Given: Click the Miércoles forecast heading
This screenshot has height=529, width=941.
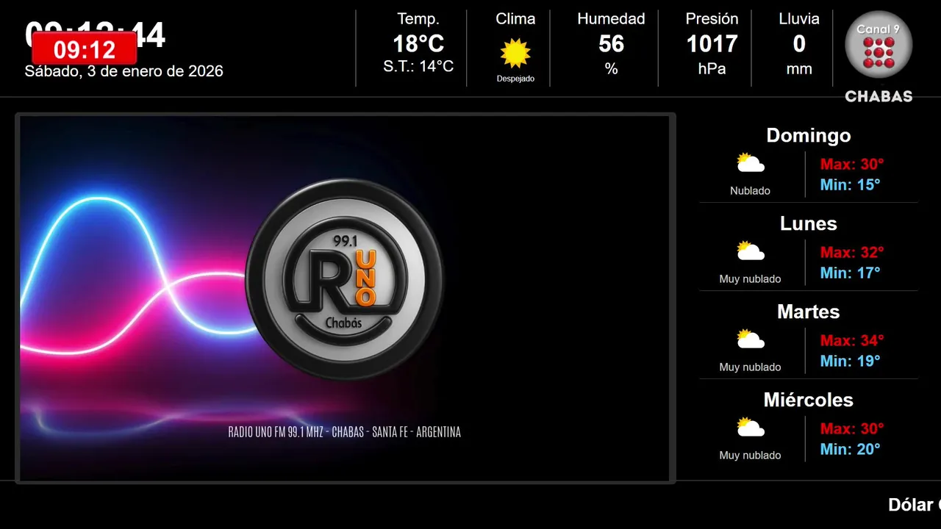Looking at the screenshot, I should coord(809,400).
